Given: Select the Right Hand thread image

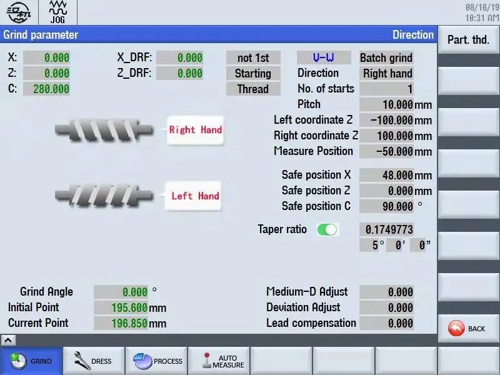Looking at the screenshot, I should [104, 130].
